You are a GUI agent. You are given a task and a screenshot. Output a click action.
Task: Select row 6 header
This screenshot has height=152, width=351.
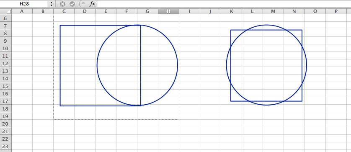[x=5, y=18]
